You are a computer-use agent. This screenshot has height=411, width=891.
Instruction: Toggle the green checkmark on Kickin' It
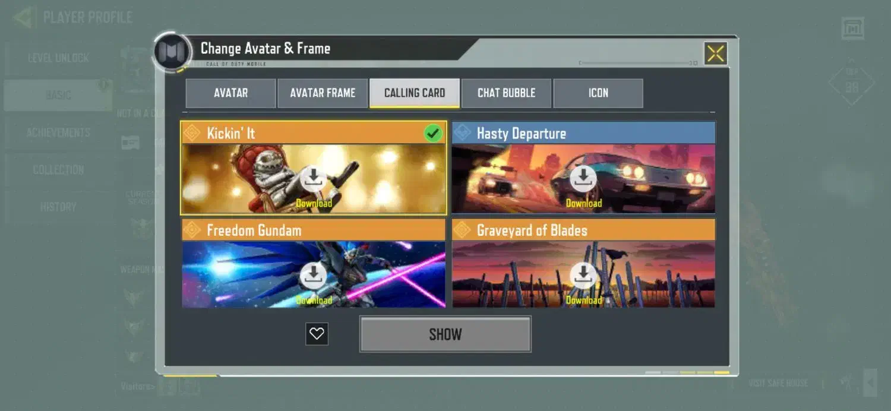[434, 133]
